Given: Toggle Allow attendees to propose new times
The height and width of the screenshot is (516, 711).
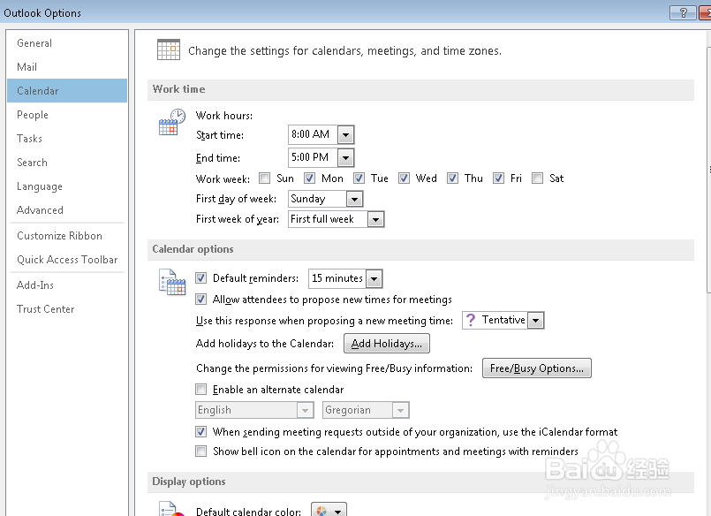Looking at the screenshot, I should tap(200, 300).
